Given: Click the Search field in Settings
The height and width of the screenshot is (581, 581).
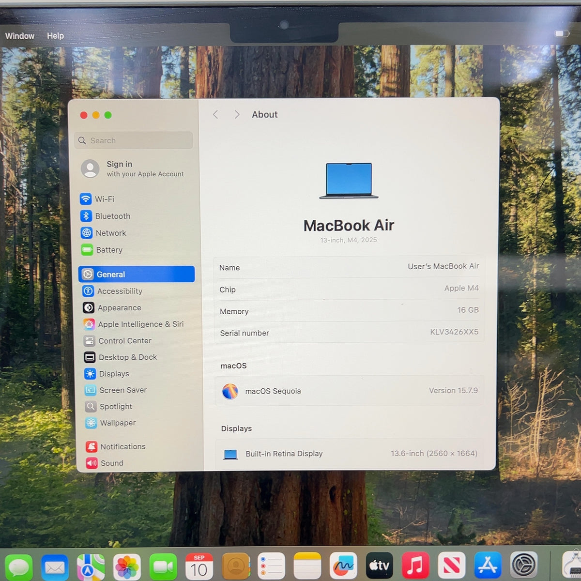Looking at the screenshot, I should pos(134,140).
